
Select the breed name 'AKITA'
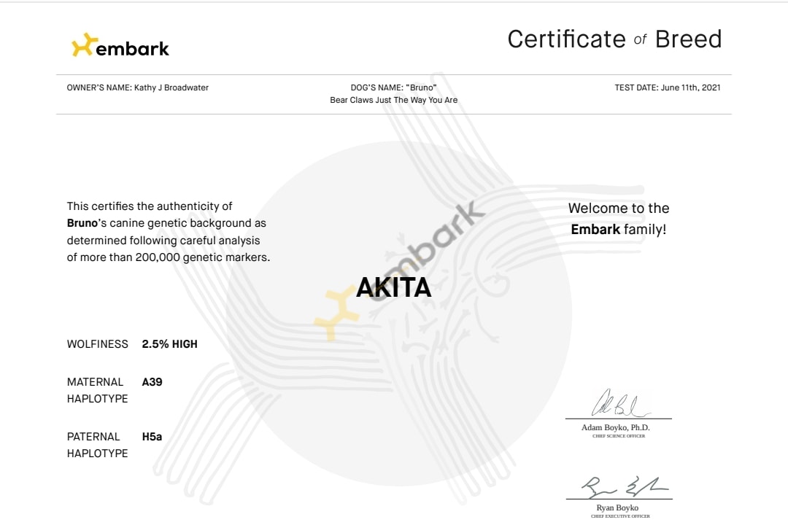pyautogui.click(x=393, y=287)
